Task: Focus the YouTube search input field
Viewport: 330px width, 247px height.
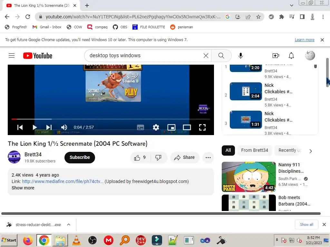Action: point(145,56)
